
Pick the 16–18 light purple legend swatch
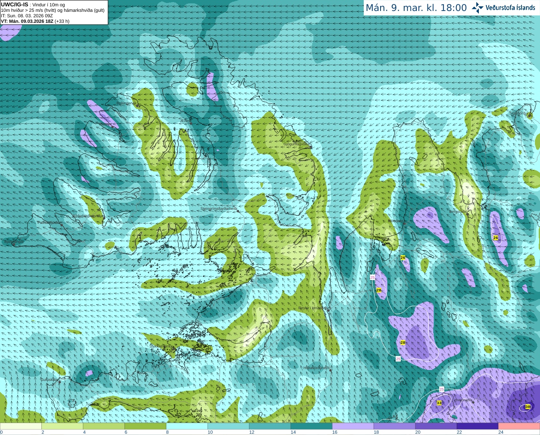(x=353, y=426)
